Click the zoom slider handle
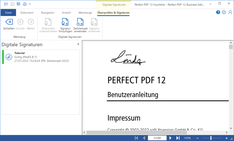 point(211,138)
